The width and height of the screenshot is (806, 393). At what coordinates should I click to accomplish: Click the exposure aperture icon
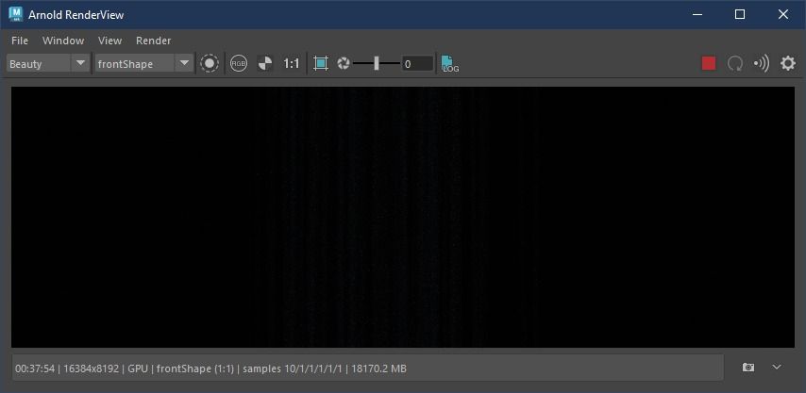pyautogui.click(x=344, y=63)
